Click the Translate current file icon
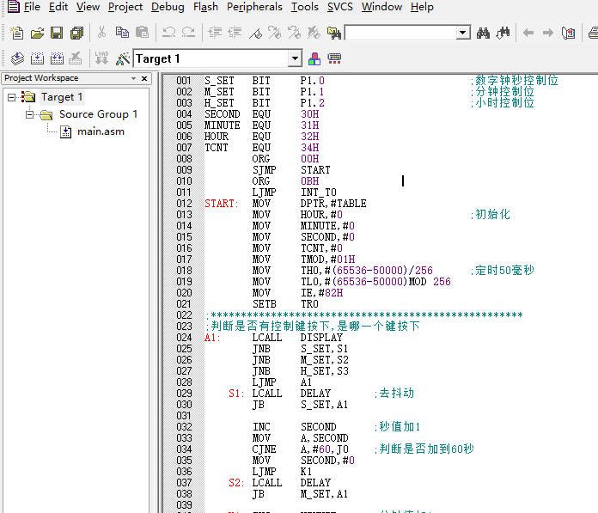This screenshot has width=598, height=513. 17,58
